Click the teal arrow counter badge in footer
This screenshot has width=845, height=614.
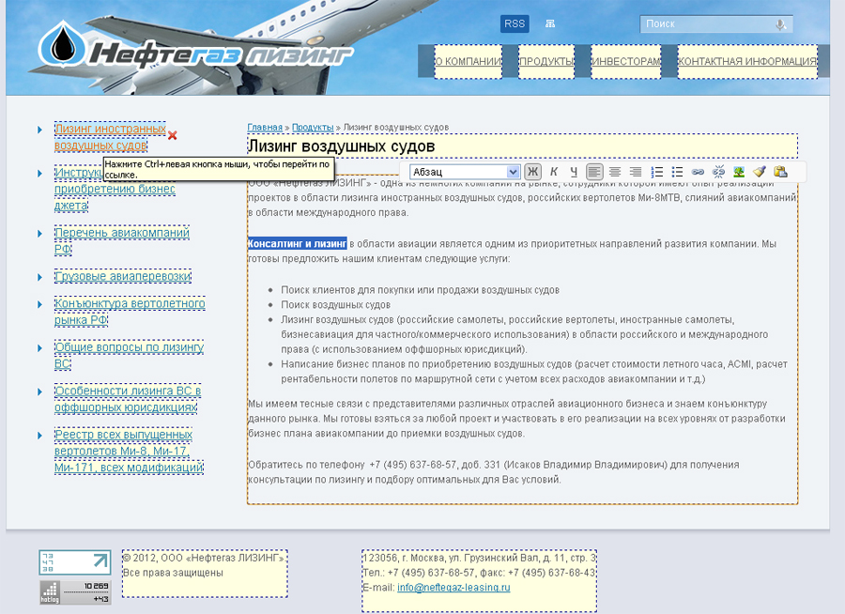[75, 562]
